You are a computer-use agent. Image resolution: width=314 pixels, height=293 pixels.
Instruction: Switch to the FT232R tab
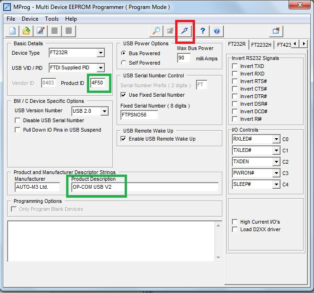click(x=237, y=44)
